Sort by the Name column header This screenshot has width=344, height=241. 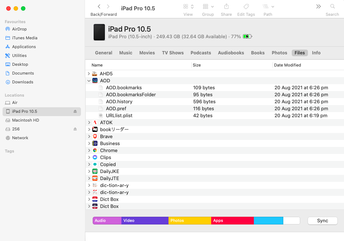[x=97, y=65]
